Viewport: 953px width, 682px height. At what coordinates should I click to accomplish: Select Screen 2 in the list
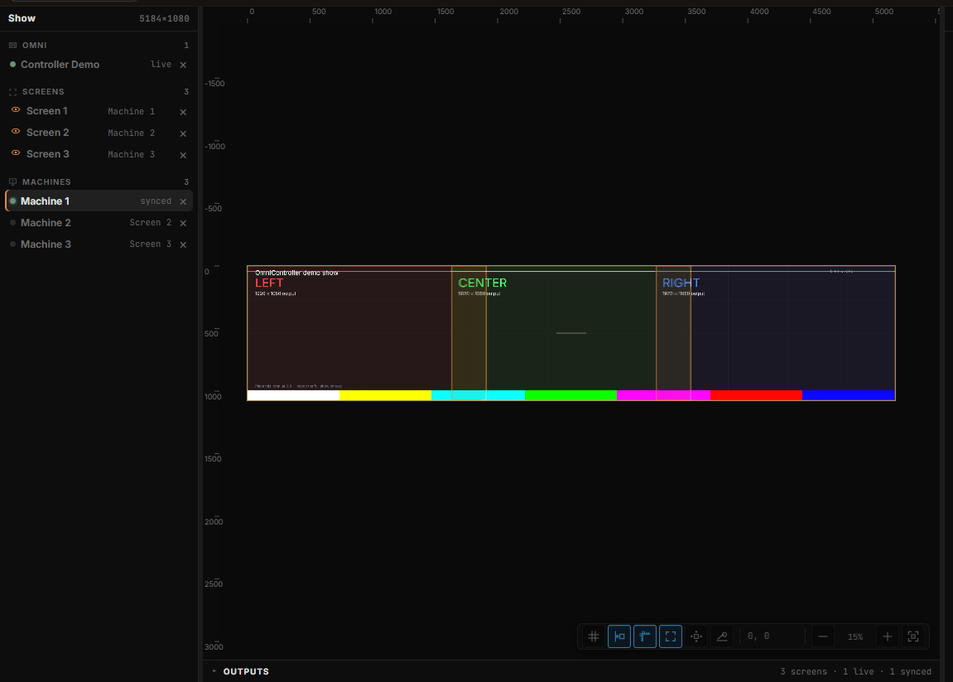[x=99, y=133]
